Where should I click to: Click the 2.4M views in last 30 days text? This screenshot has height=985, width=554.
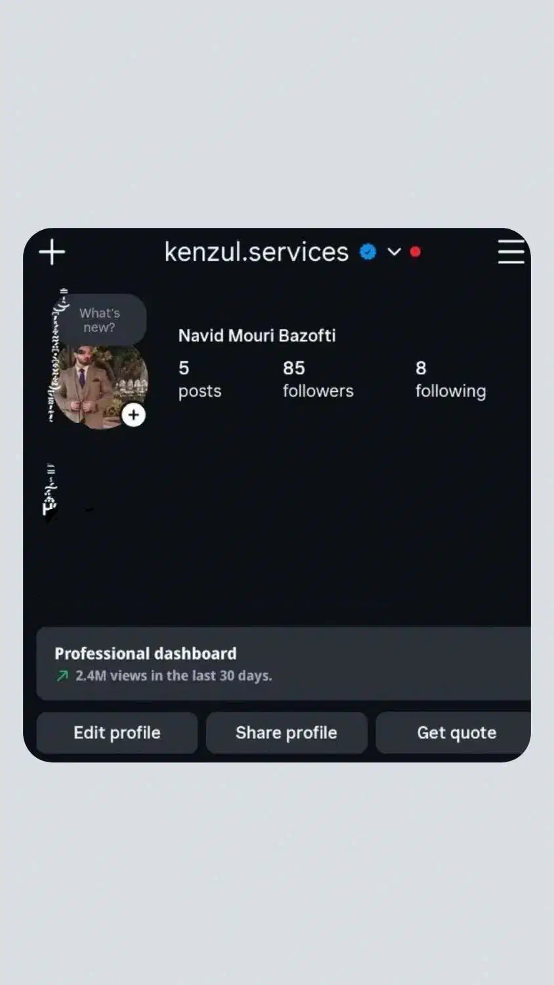[x=173, y=676]
